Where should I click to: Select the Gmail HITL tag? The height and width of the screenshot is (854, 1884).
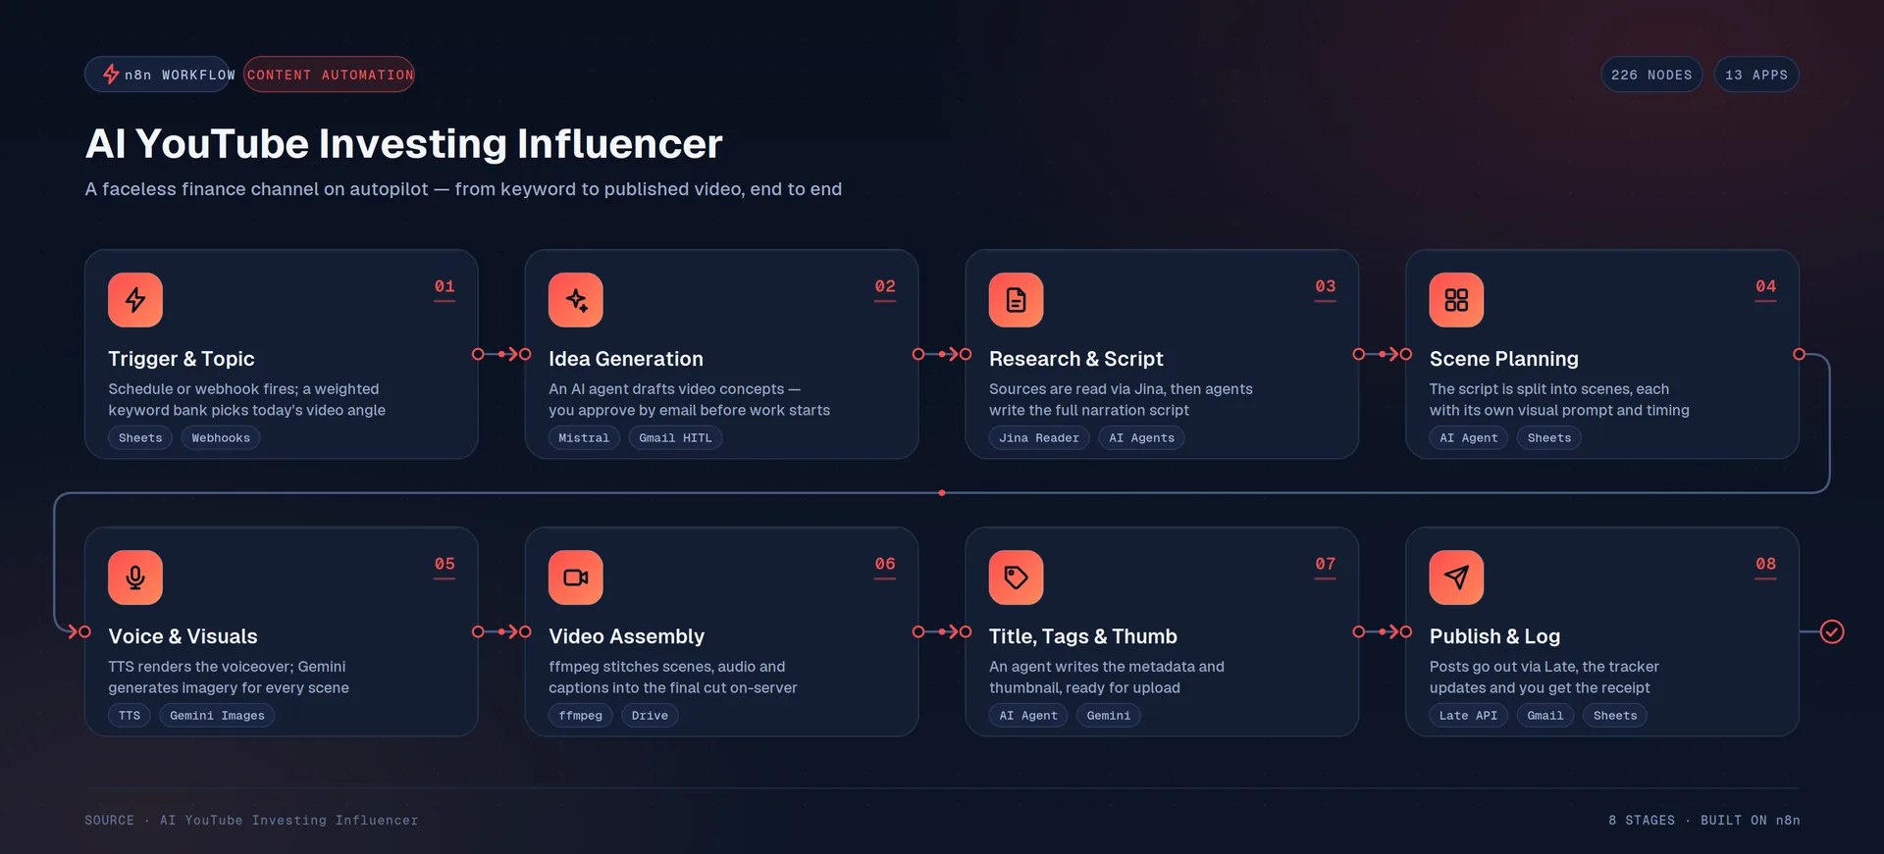pos(675,438)
